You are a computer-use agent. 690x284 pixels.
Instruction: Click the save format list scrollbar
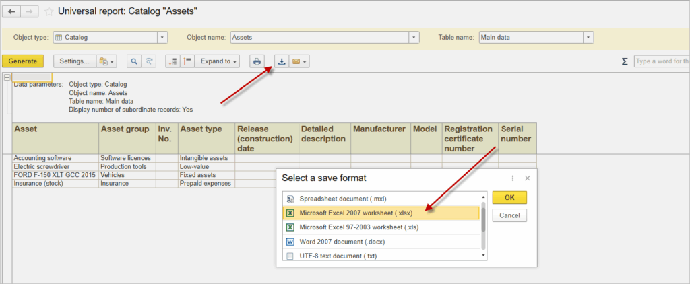click(x=484, y=220)
